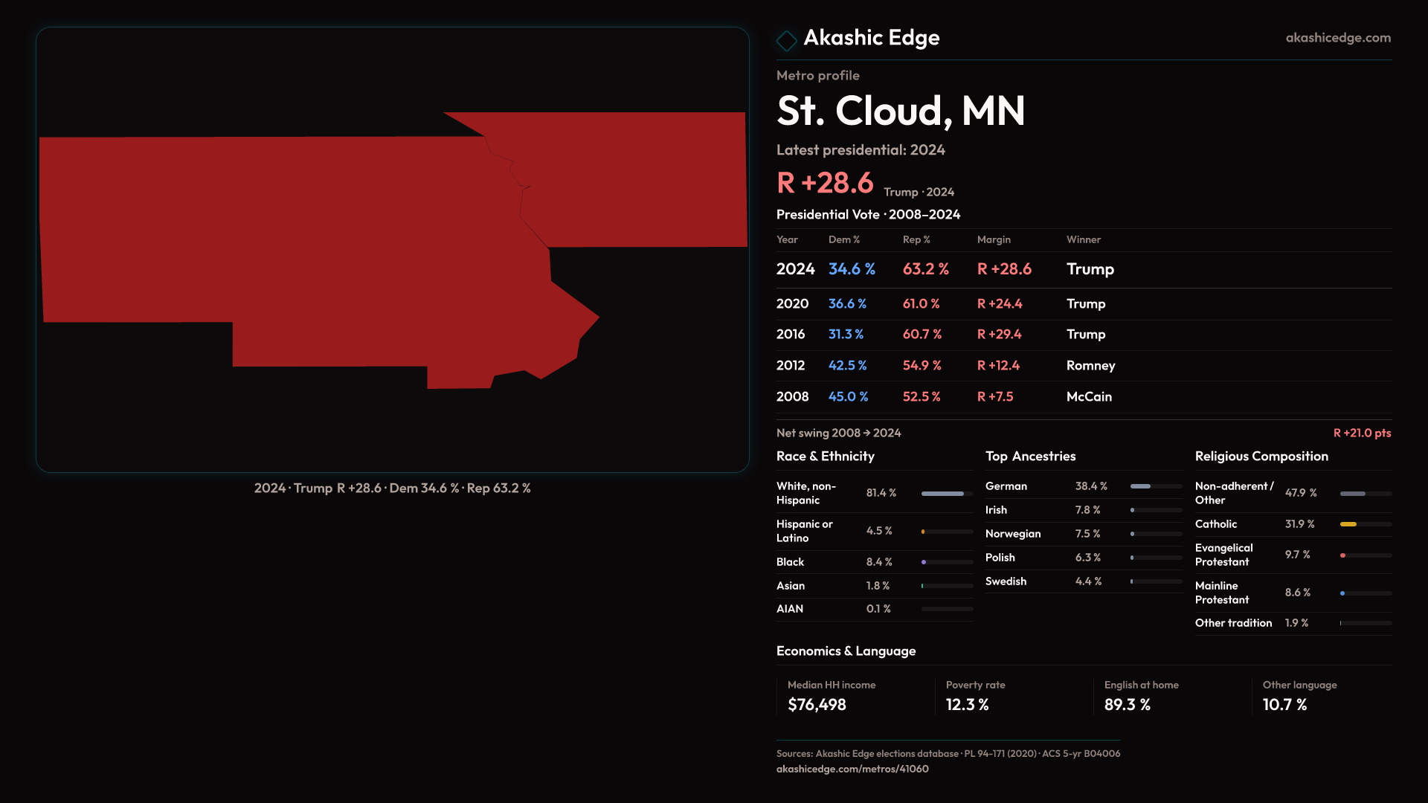Click the 2008 McCain winner cell
The width and height of the screenshot is (1428, 803).
point(1089,397)
